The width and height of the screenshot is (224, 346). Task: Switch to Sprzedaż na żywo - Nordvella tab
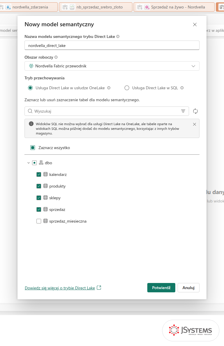pyautogui.click(x=174, y=7)
